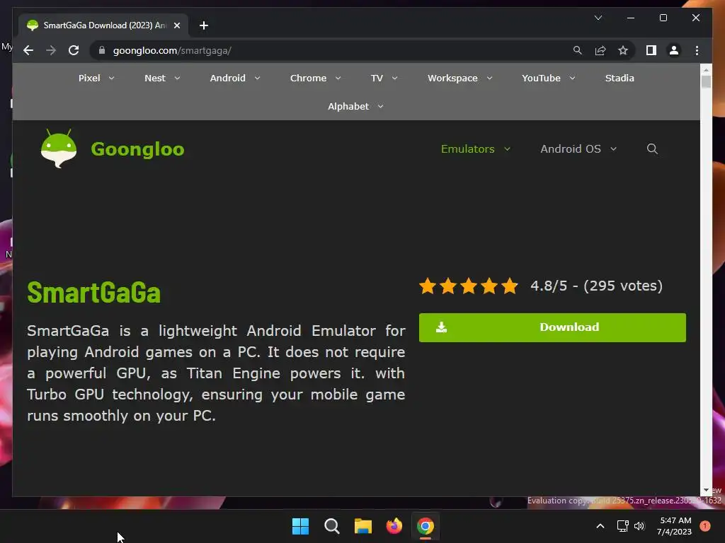The image size is (725, 543).
Task: Click the first rating star
Action: [428, 286]
